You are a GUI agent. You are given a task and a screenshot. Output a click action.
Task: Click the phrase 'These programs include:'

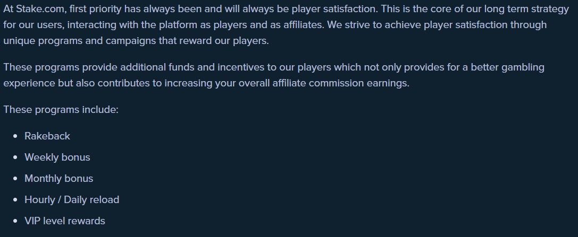(61, 110)
